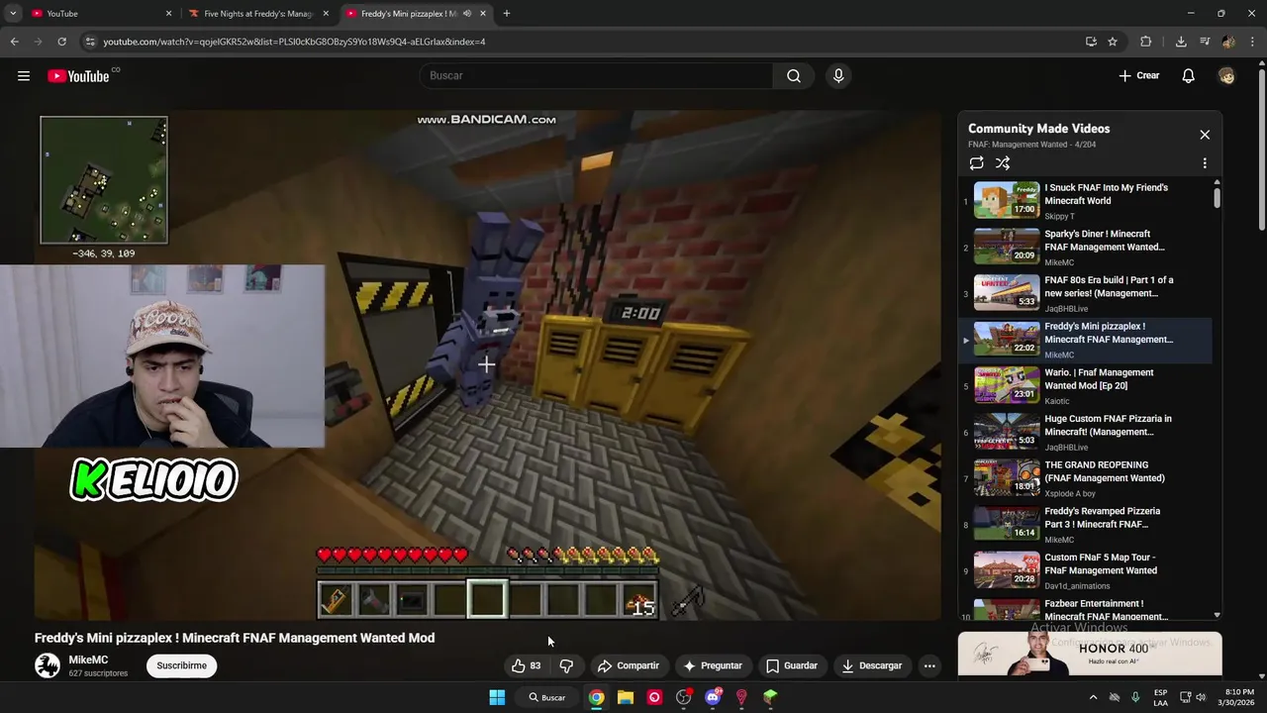The image size is (1267, 713).
Task: Click Compartir to share the video
Action: tap(628, 665)
